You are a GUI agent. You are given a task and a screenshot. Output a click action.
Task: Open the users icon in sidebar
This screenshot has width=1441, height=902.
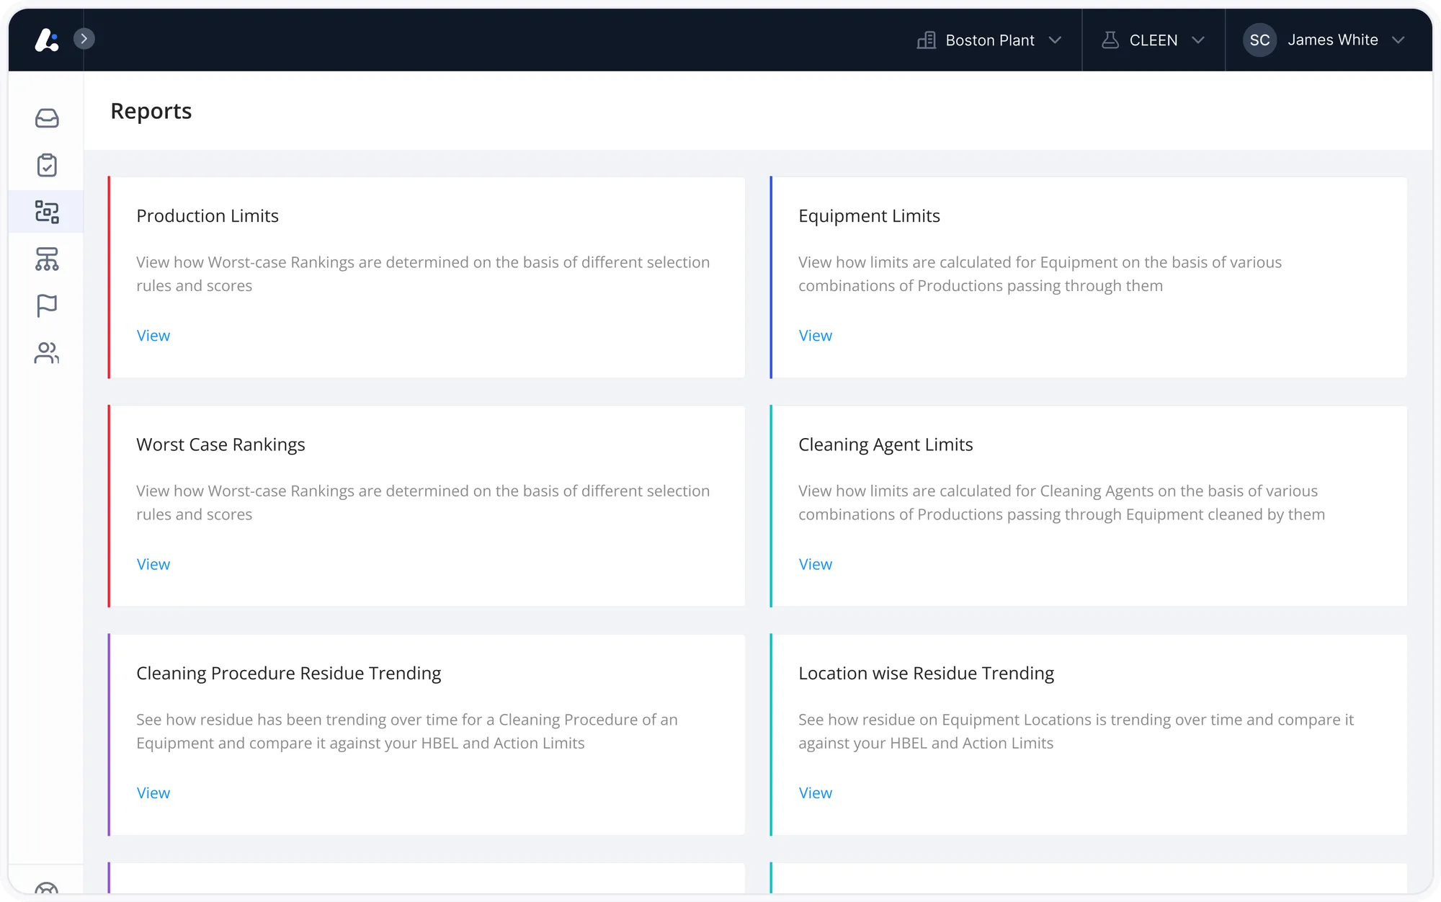(x=47, y=352)
